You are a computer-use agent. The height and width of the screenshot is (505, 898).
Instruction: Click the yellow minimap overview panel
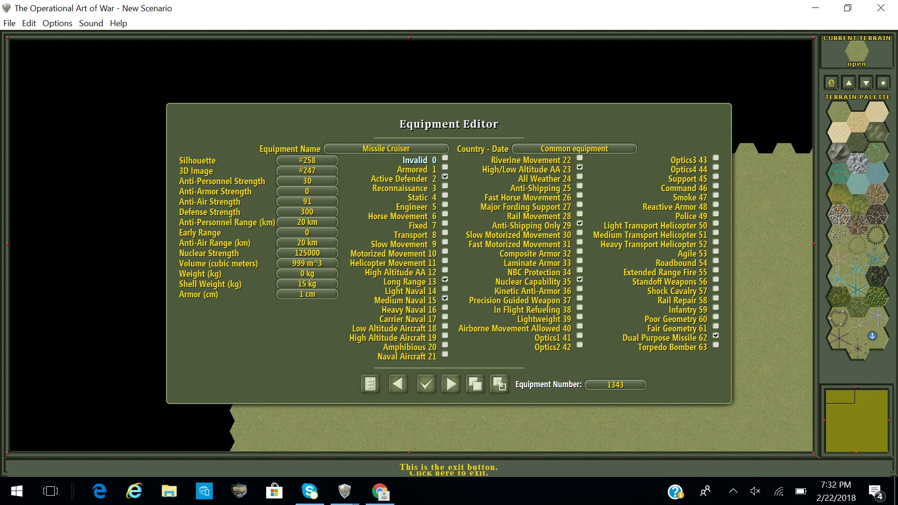(x=856, y=421)
